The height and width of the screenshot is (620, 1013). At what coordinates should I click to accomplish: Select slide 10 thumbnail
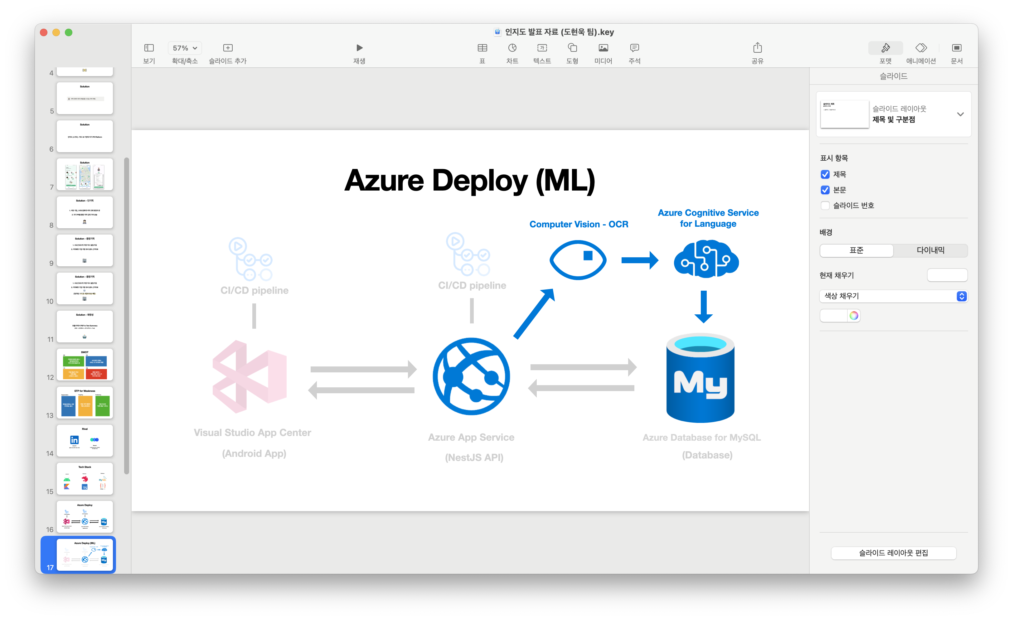coord(85,288)
